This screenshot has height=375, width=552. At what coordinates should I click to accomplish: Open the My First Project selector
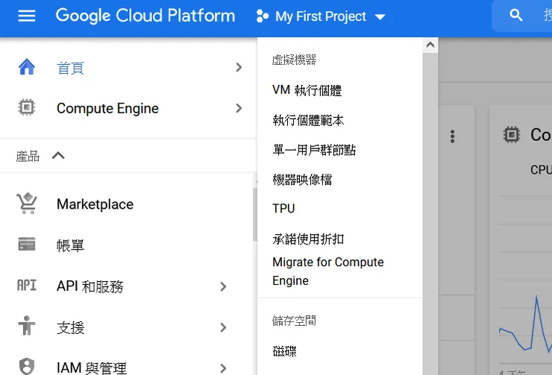[321, 16]
